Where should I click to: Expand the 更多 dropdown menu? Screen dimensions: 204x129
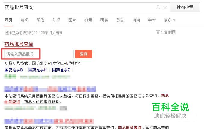pyautogui.click(x=170, y=20)
